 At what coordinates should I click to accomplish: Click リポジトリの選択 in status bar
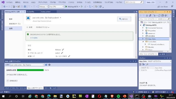pyautogui.click(x=160, y=92)
